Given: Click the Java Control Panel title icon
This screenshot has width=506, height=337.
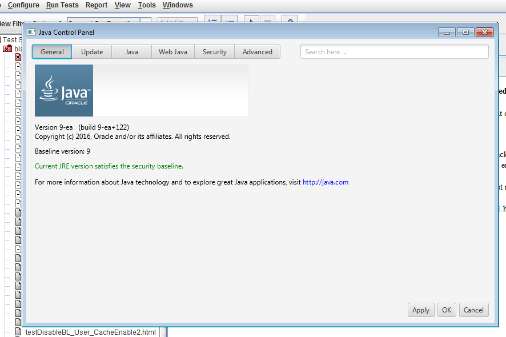Looking at the screenshot, I should click(32, 33).
